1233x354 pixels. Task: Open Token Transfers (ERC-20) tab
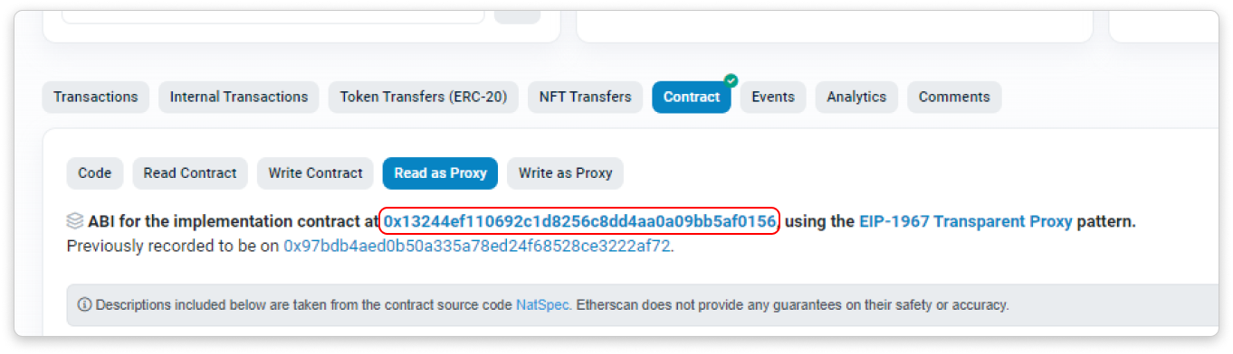424,97
